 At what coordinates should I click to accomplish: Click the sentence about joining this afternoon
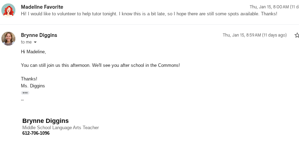[x=100, y=65]
